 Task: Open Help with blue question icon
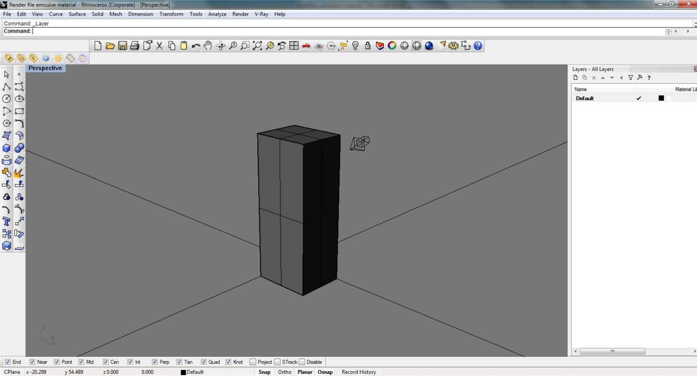(478, 46)
